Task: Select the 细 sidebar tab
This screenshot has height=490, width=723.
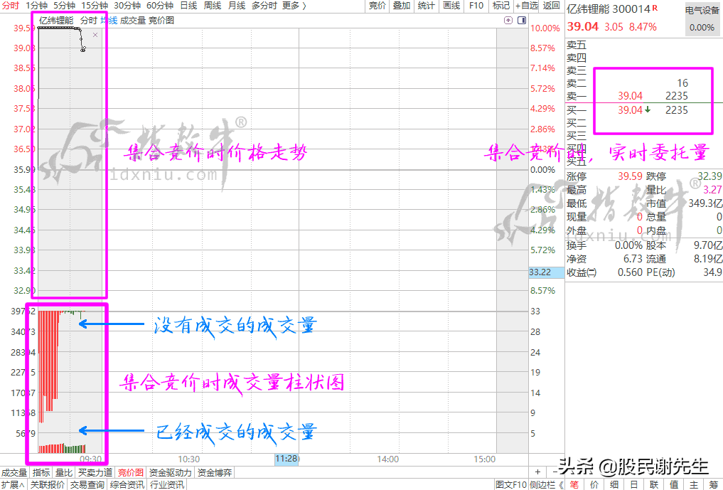Action: (x=614, y=484)
